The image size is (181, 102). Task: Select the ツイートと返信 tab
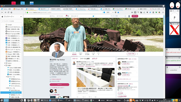click(85, 59)
